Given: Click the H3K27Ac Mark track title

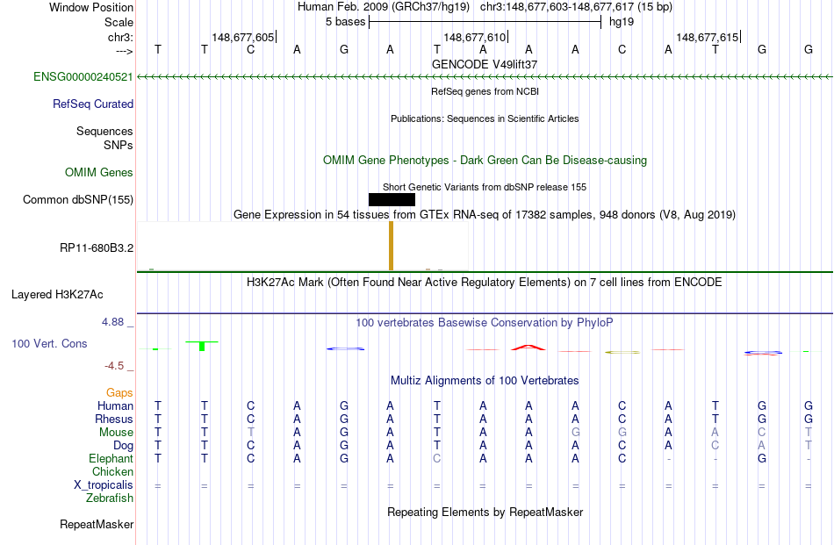Looking at the screenshot, I should pos(485,283).
